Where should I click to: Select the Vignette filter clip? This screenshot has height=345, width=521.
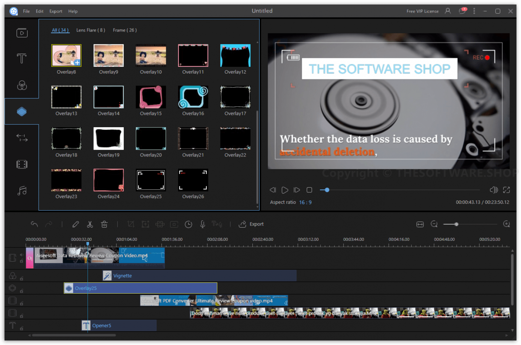pyautogui.click(x=199, y=276)
